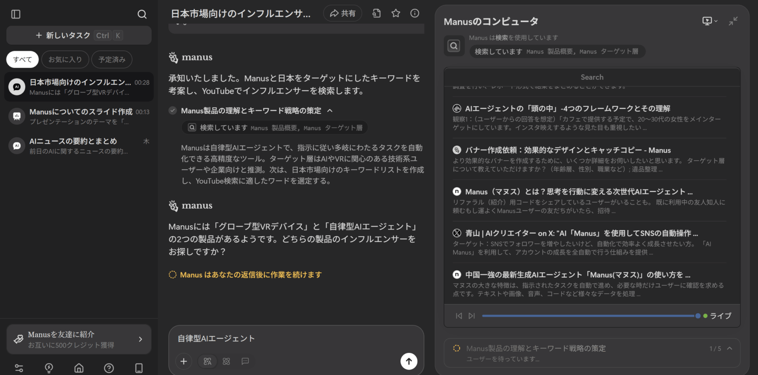This screenshot has width=758, height=375.
Task: Click the home icon in bottom bar
Action: point(79,368)
